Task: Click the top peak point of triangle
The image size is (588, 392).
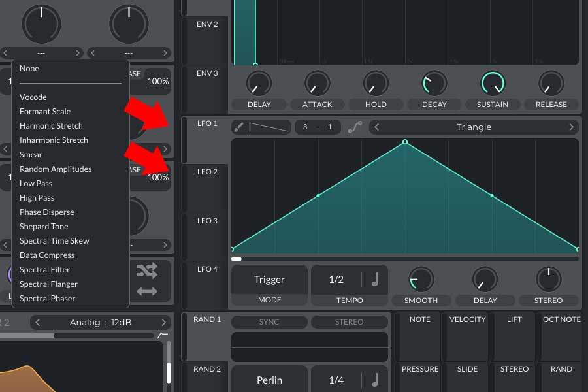Action: (x=405, y=142)
